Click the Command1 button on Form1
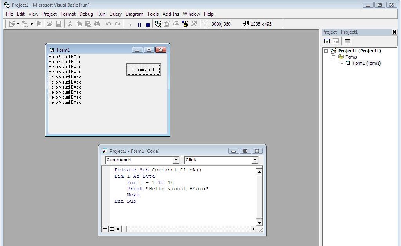Viewport: 401px width, 246px height. (144, 70)
